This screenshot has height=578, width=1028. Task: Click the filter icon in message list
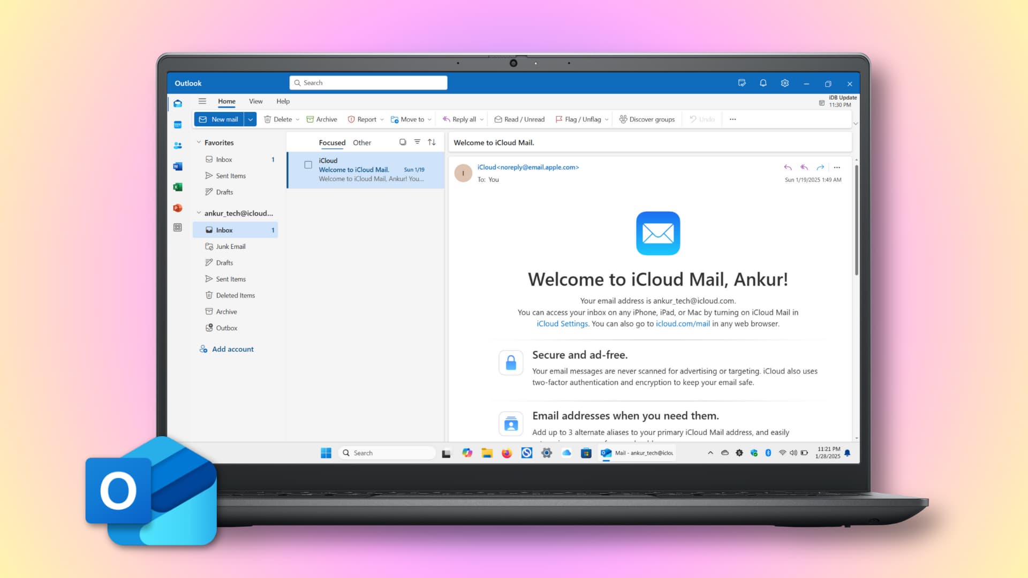(417, 142)
